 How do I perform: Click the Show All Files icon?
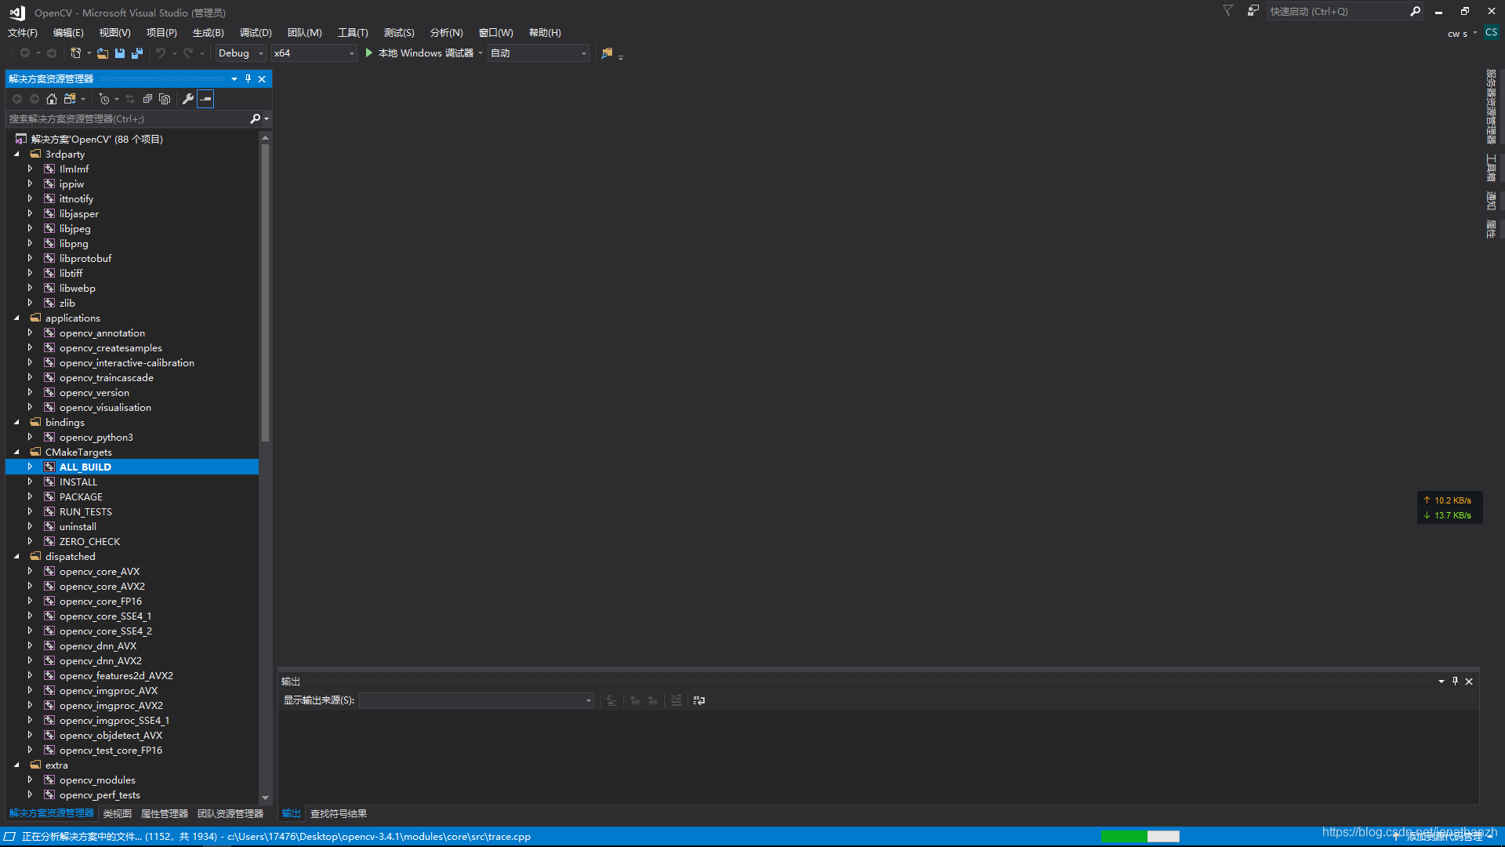(x=165, y=99)
